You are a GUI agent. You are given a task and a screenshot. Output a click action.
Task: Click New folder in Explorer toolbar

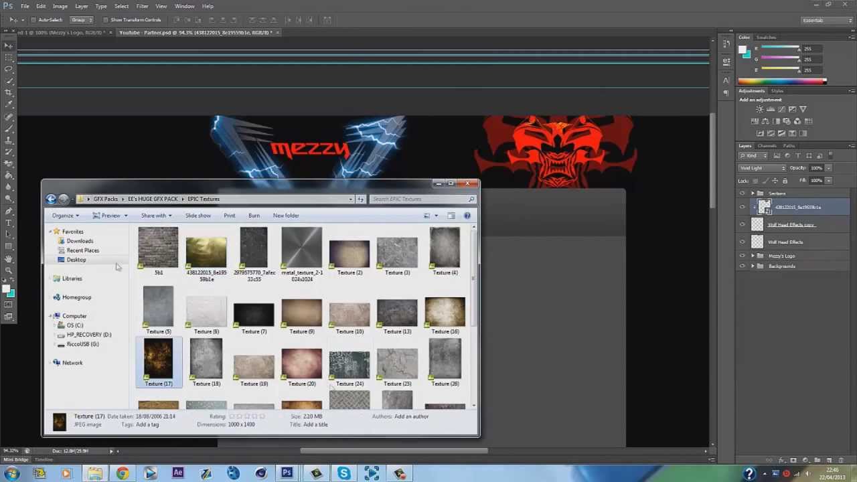coord(286,216)
